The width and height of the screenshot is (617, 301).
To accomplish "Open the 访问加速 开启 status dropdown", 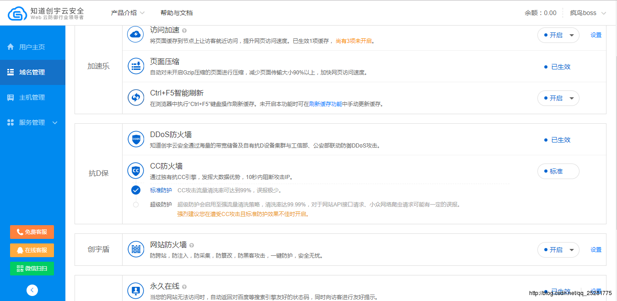I will coord(558,35).
